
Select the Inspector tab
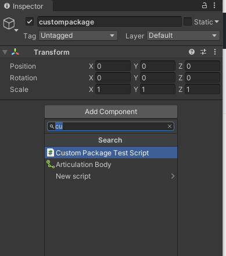point(24,6)
